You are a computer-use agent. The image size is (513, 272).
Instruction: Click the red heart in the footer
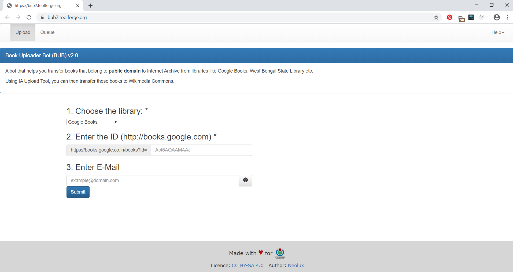point(261,252)
